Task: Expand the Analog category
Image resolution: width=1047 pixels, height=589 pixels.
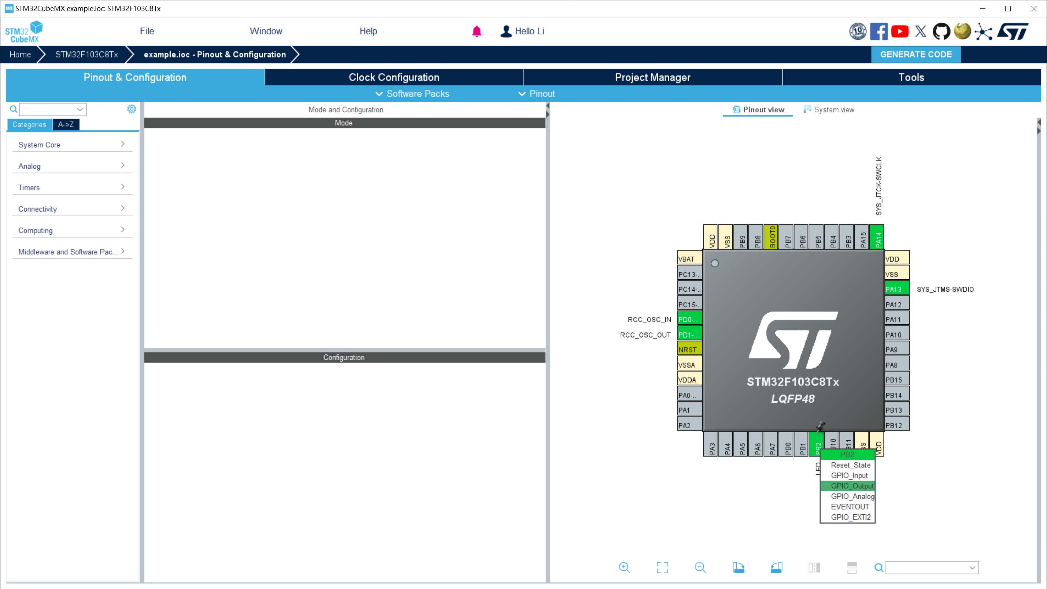Action: pos(72,166)
